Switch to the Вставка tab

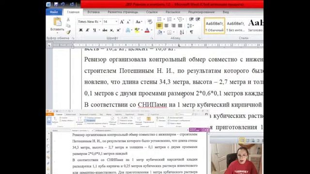(93, 12)
